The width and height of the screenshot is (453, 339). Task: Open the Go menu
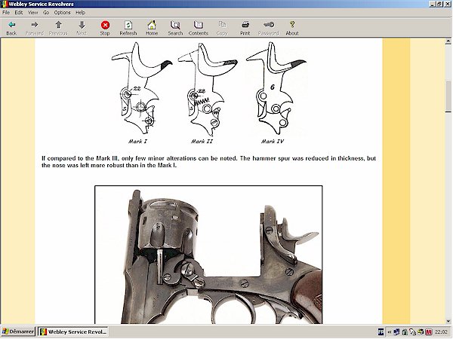pos(46,12)
